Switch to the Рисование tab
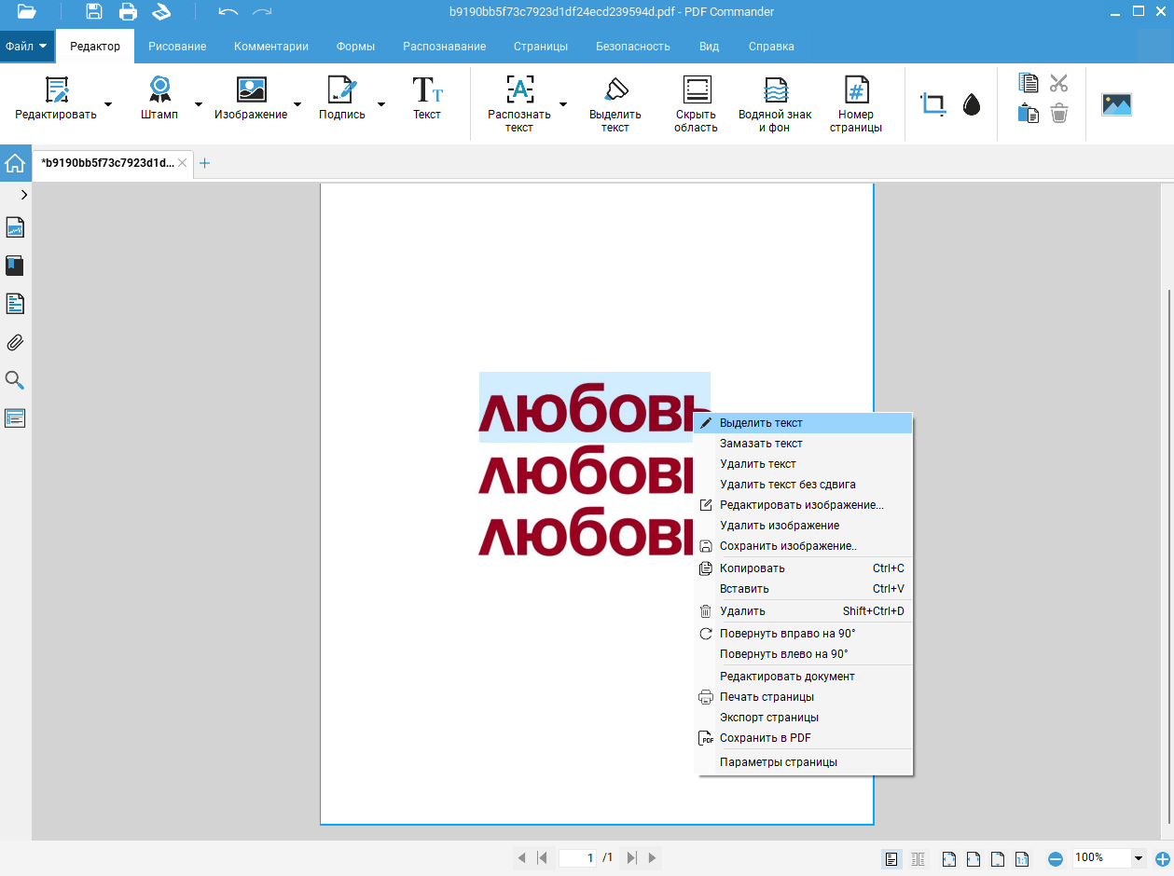Viewport: 1174px width, 876px height. coord(177,46)
